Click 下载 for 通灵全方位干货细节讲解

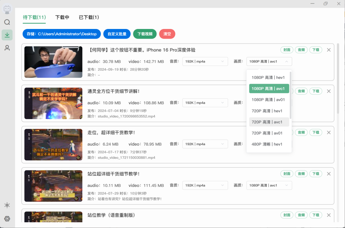(x=316, y=91)
